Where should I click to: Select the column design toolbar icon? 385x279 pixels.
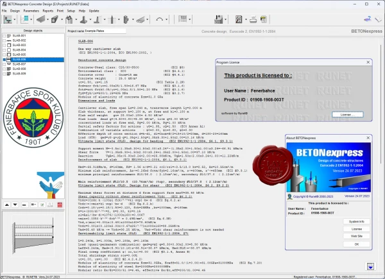(x=69, y=19)
